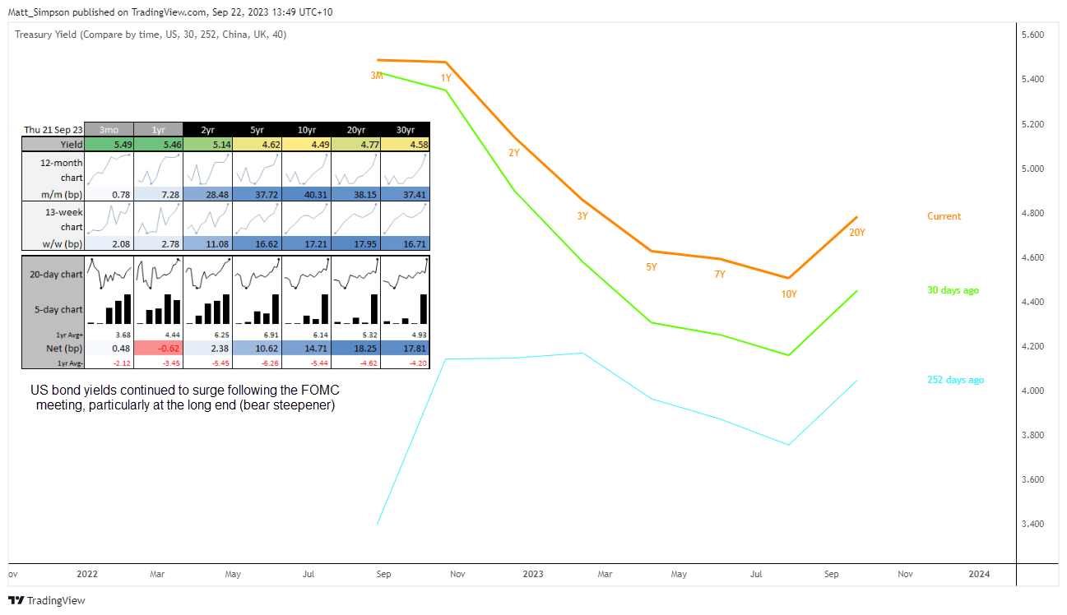
Task: Click the 5.600 price axis label
Action: point(1032,35)
